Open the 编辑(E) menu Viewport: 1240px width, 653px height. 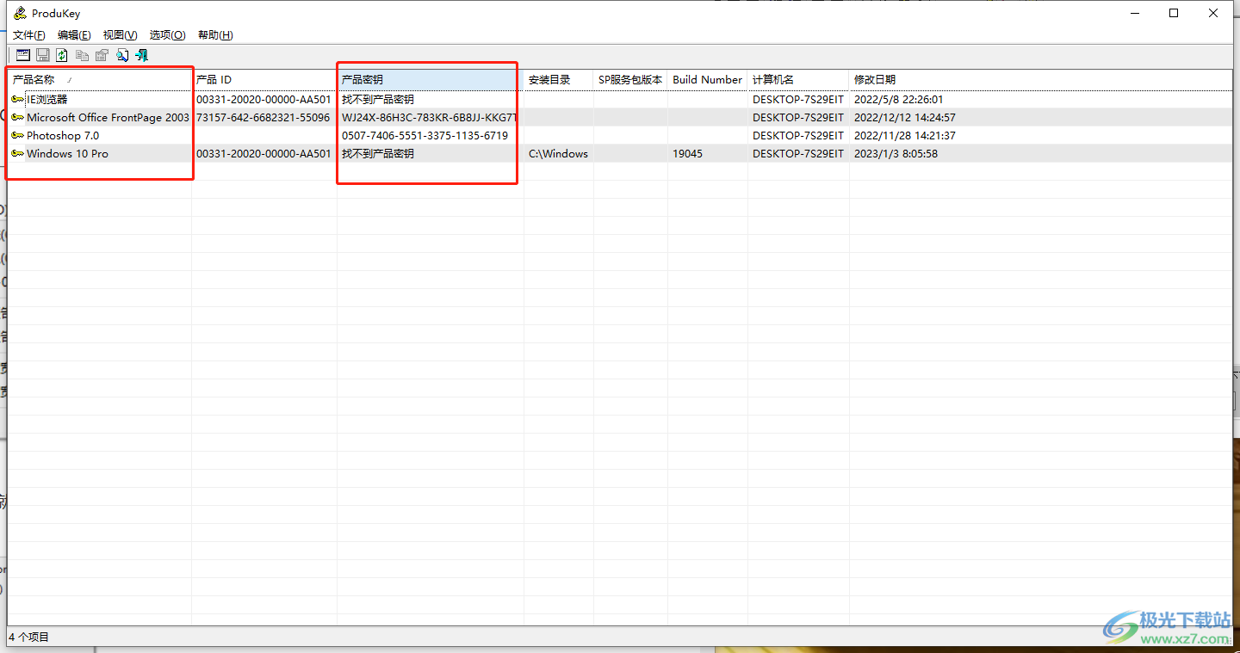pyautogui.click(x=74, y=35)
